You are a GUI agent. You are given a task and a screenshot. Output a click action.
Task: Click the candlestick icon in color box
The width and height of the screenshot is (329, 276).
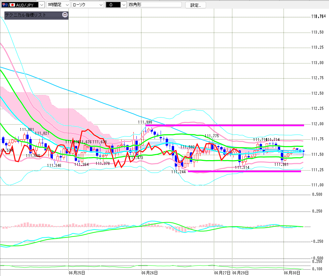coord(111,5)
